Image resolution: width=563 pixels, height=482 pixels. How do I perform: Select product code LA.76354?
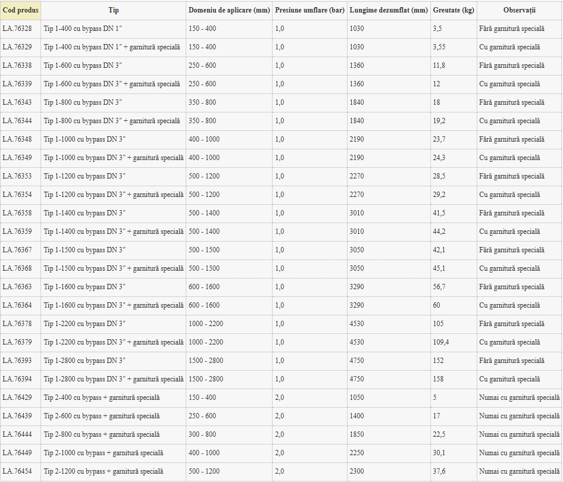(x=17, y=195)
